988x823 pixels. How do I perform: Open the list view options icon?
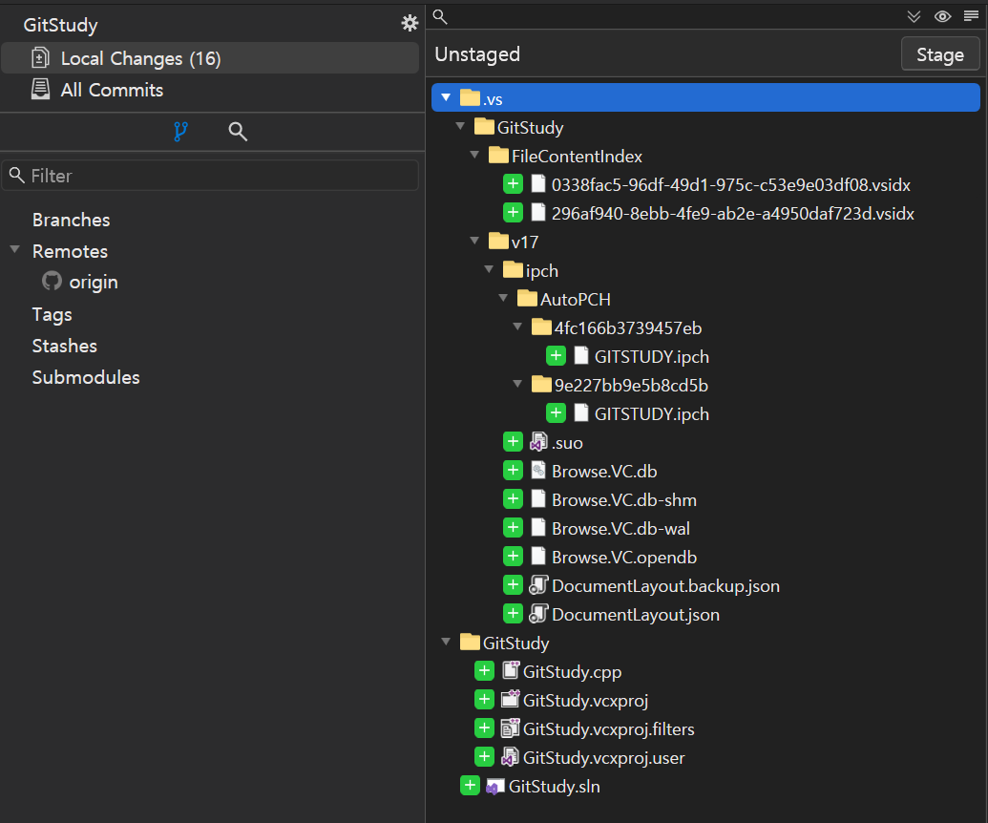tap(971, 16)
